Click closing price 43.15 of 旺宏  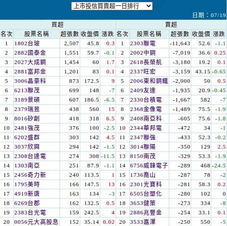(x=203, y=72)
